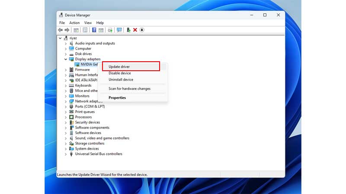Click the down-arrow circle toolbar icon

142,30
